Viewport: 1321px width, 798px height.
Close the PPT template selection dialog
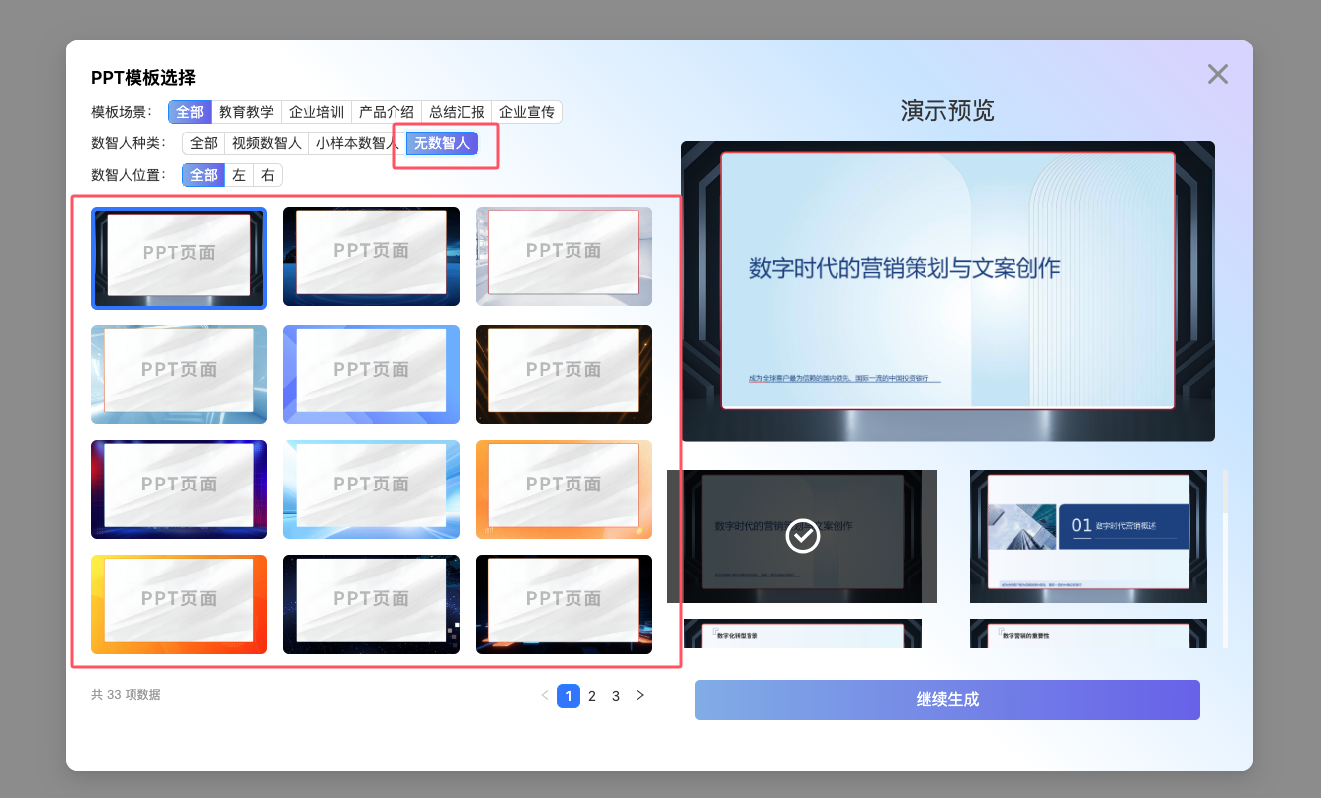click(x=1217, y=74)
